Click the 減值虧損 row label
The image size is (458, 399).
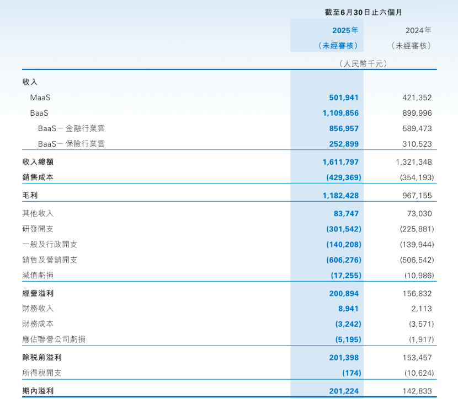(38, 275)
